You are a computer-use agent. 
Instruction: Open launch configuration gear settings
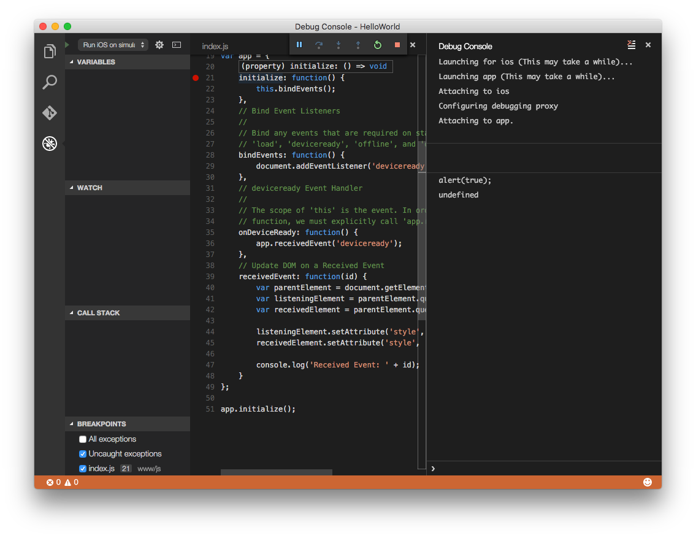click(x=159, y=45)
